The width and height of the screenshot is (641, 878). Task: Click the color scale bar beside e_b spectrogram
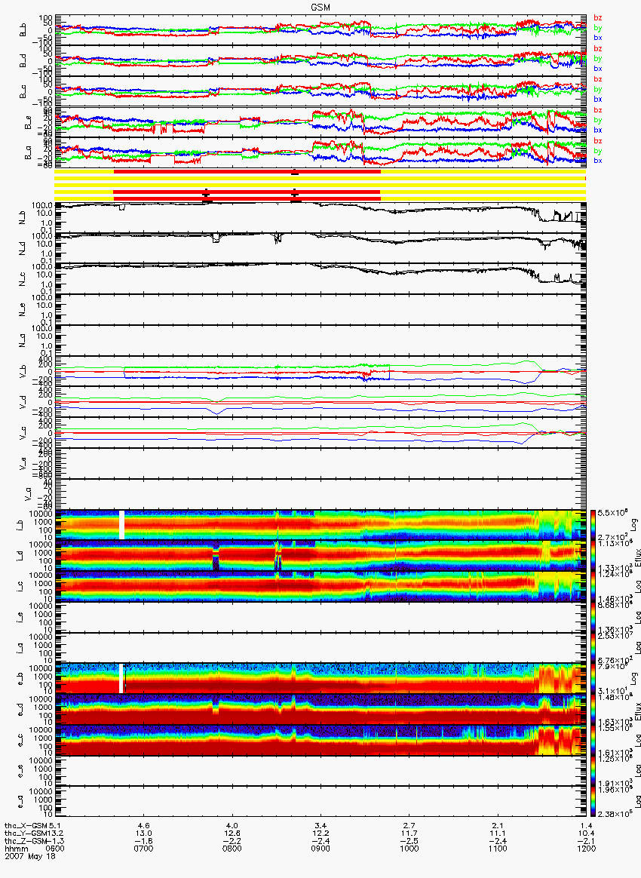(x=592, y=679)
